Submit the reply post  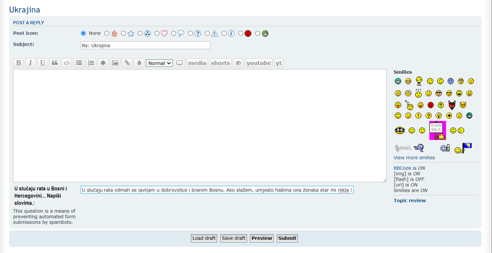(x=287, y=238)
